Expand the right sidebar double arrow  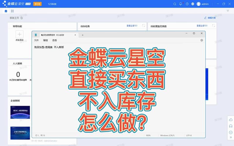pyautogui.click(x=231, y=137)
